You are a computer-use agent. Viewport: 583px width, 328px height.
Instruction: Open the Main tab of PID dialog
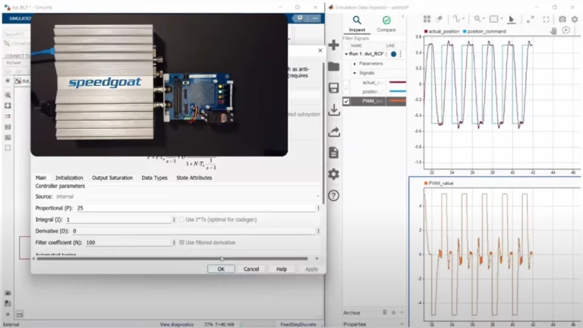tap(41, 178)
